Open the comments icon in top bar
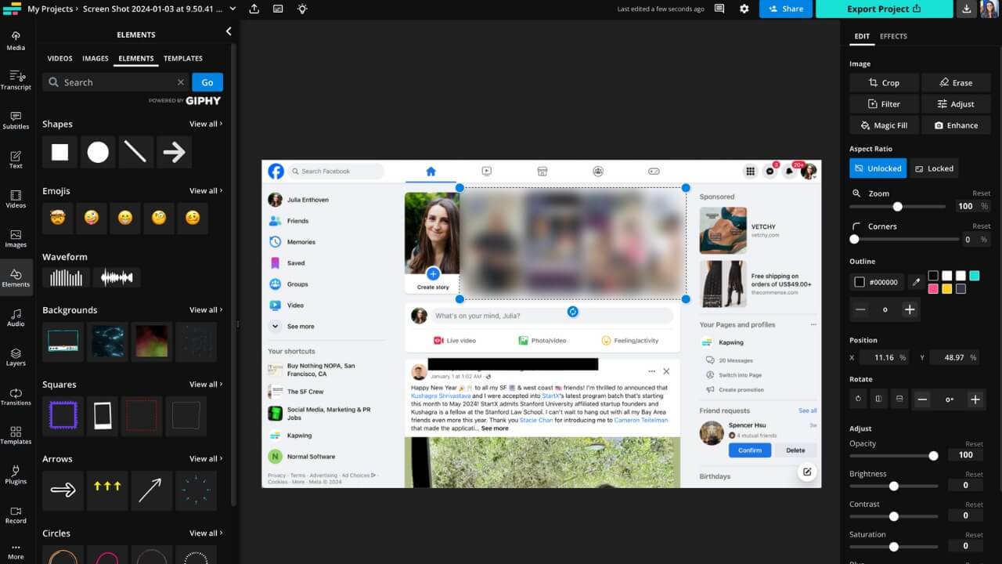The width and height of the screenshot is (1002, 564). pos(719,9)
